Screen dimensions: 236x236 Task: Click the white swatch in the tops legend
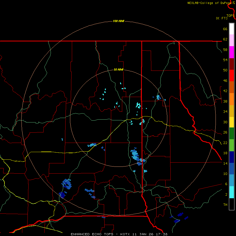click(232, 29)
